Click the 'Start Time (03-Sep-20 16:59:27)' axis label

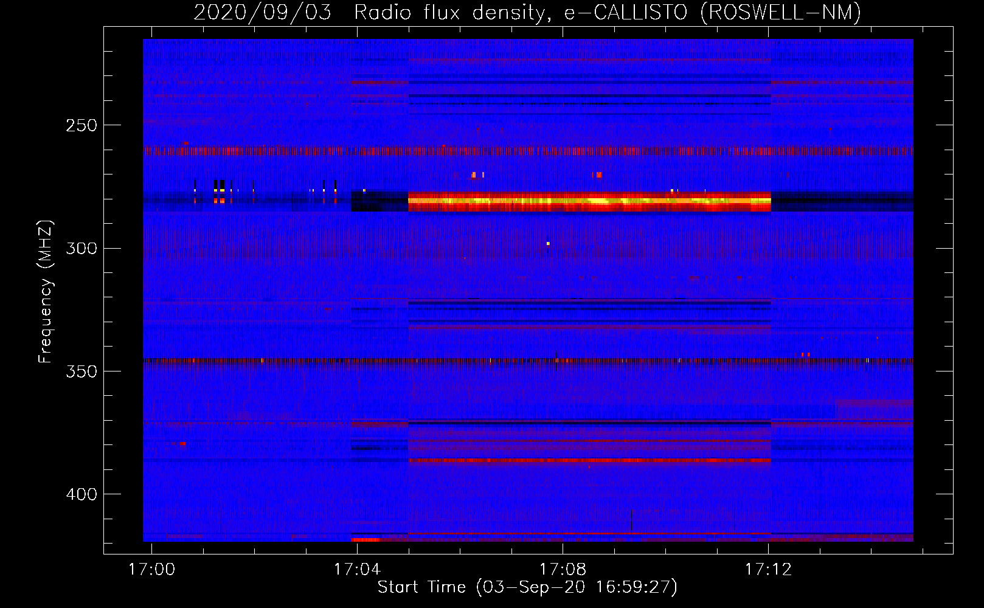point(527,587)
